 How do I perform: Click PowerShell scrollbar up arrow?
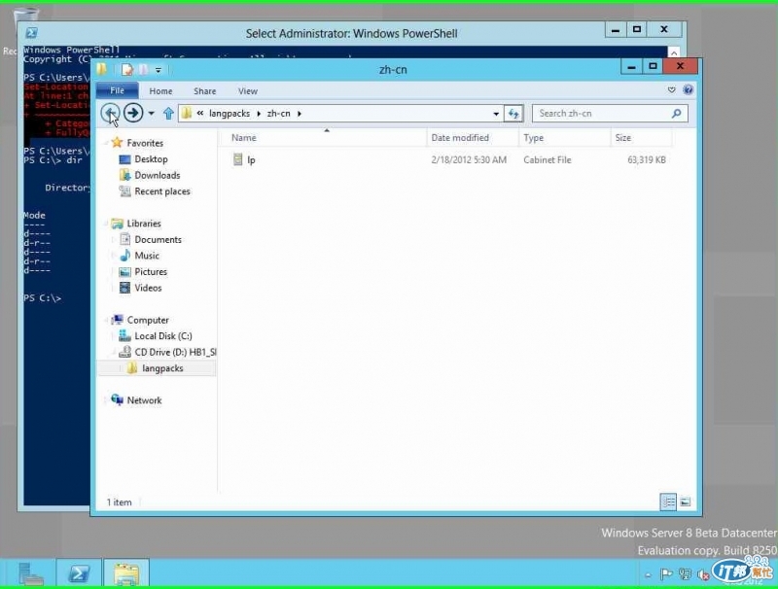pyautogui.click(x=674, y=52)
